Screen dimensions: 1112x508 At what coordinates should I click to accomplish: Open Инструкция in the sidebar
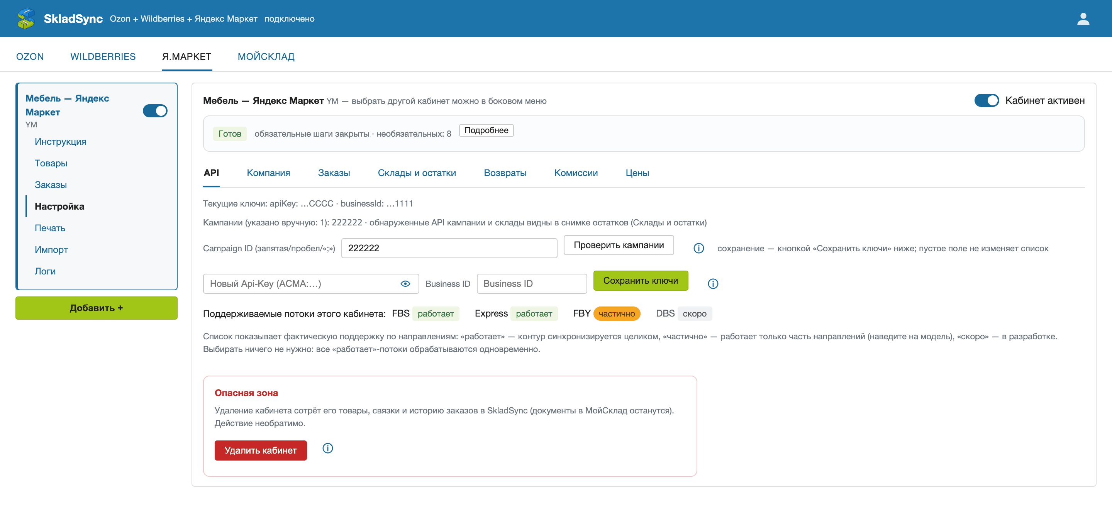[x=60, y=142]
